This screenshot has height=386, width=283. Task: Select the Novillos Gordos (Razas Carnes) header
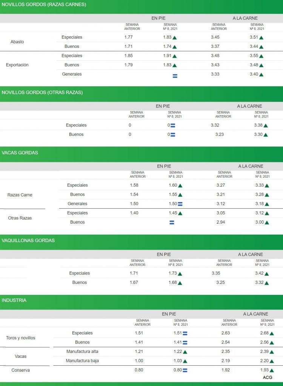[44, 5]
